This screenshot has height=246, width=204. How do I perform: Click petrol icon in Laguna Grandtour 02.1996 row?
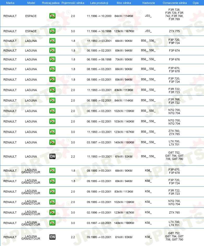coord(52,213)
